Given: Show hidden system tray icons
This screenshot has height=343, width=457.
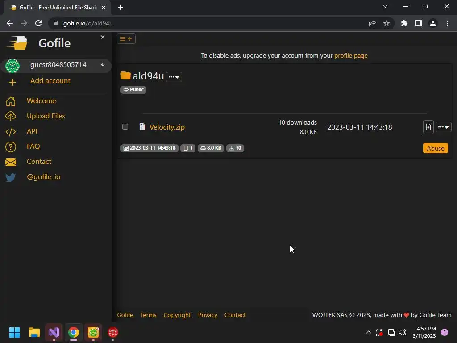Looking at the screenshot, I should (x=368, y=332).
